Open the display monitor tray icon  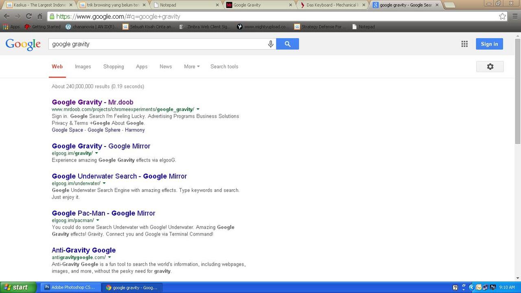(493, 287)
